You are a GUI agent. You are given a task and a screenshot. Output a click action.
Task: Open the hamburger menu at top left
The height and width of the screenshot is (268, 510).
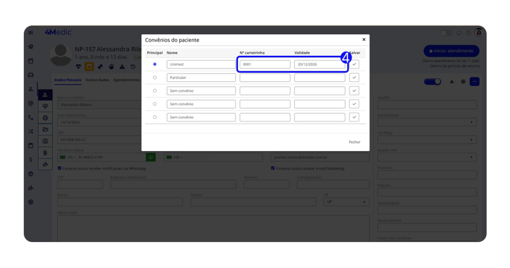coord(31,33)
